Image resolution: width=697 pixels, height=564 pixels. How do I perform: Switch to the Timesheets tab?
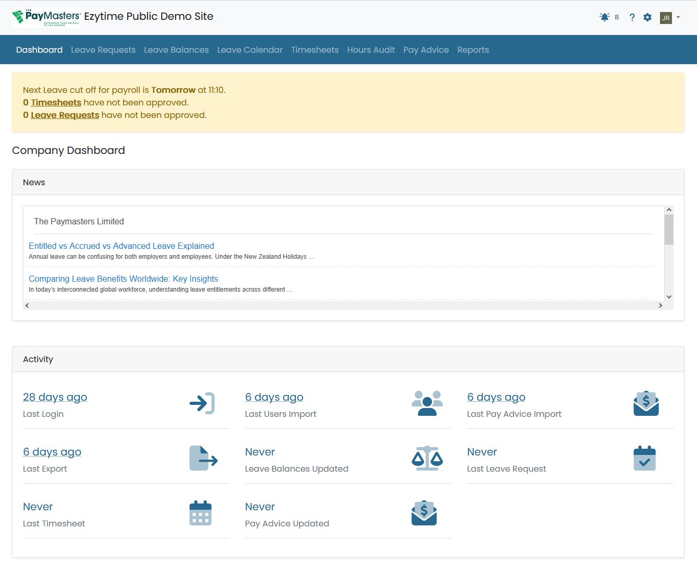pos(315,50)
